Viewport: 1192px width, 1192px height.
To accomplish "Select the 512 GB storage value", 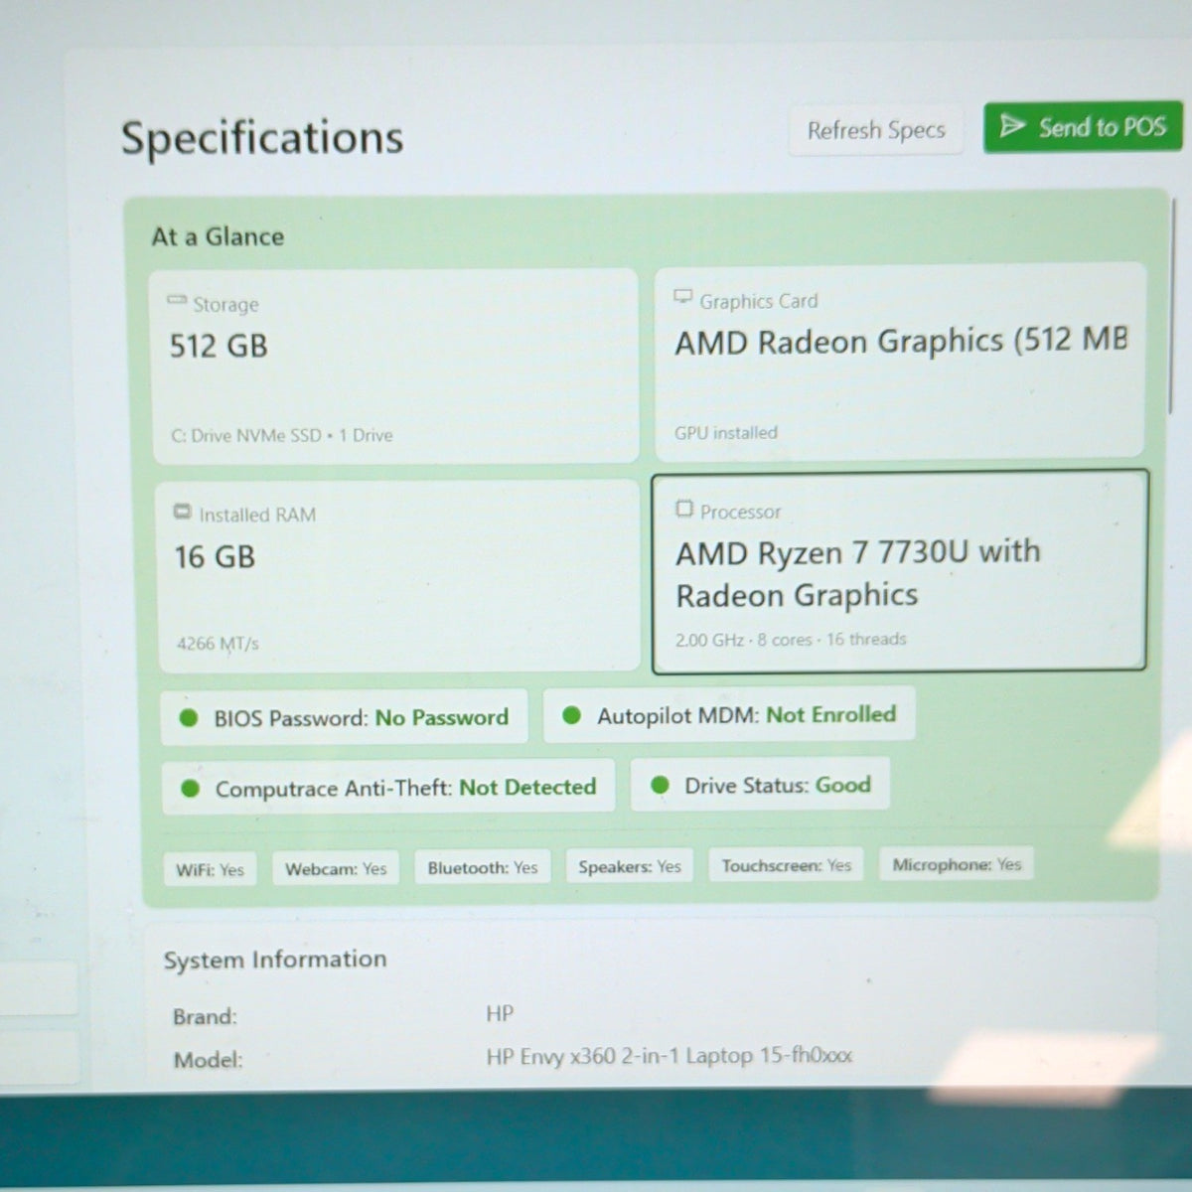I will (219, 346).
